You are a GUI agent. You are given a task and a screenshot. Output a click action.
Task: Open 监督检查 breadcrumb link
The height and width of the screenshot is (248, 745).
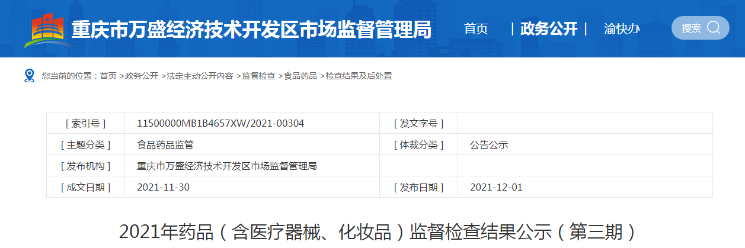click(258, 76)
